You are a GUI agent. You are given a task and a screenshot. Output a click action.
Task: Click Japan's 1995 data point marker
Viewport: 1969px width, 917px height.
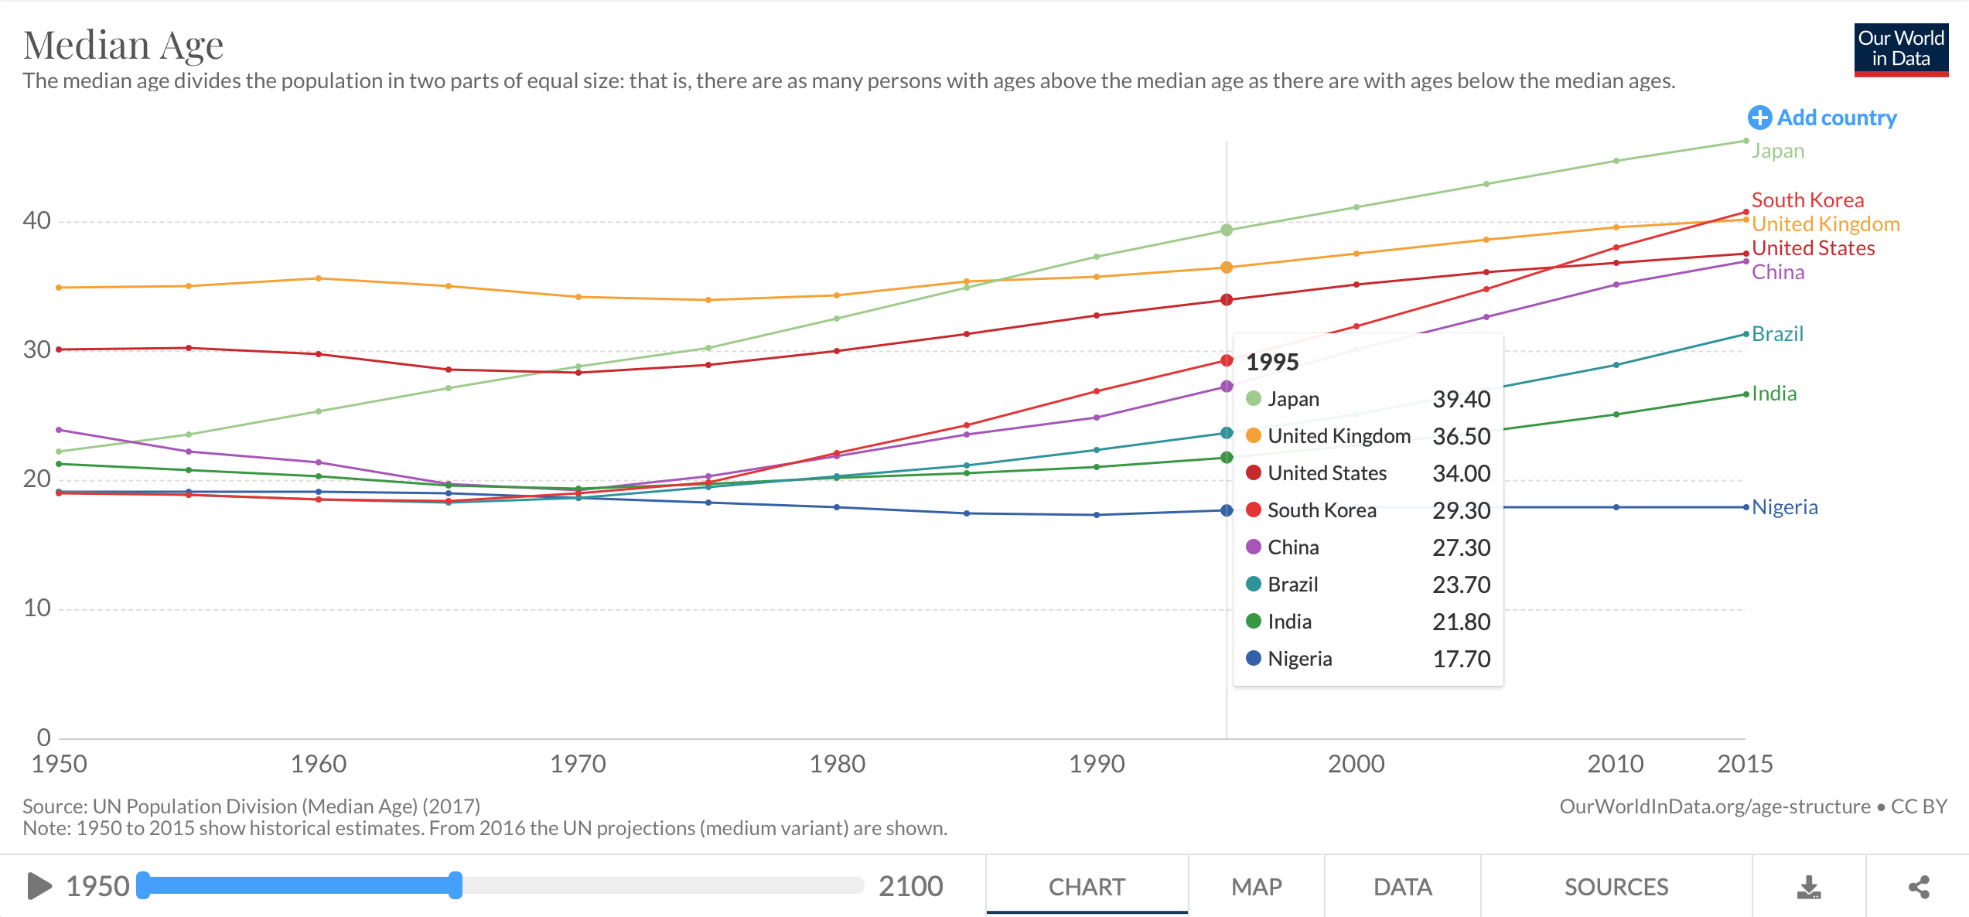[1227, 230]
